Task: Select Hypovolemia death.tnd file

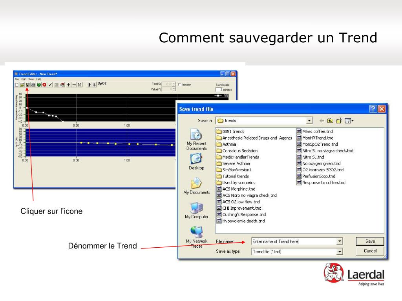Action: 241,221
